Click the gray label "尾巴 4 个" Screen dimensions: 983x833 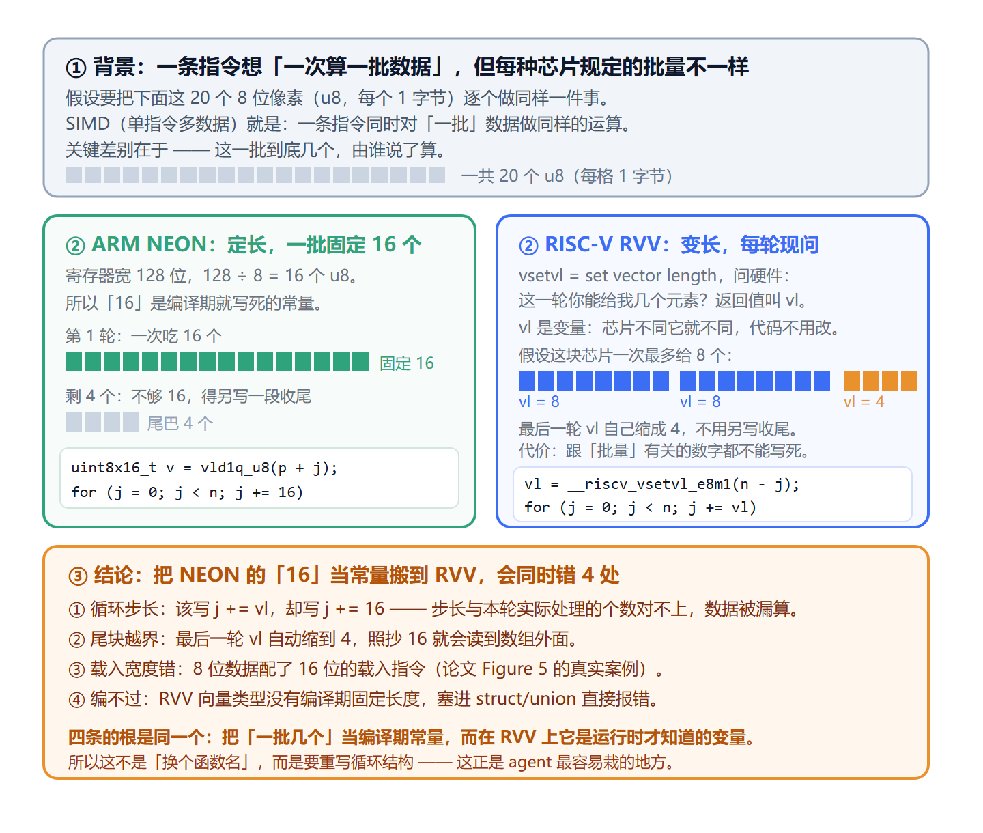point(180,423)
